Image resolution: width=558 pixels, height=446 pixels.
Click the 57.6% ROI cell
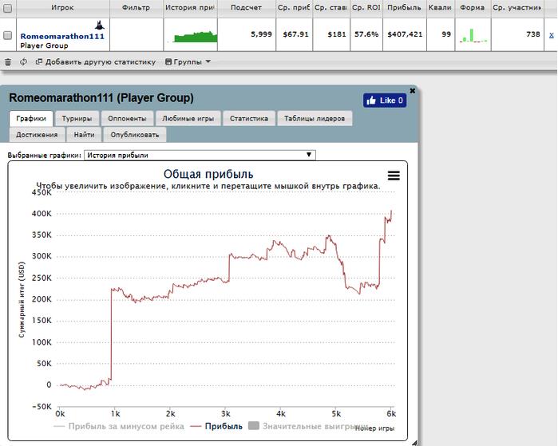click(x=366, y=34)
